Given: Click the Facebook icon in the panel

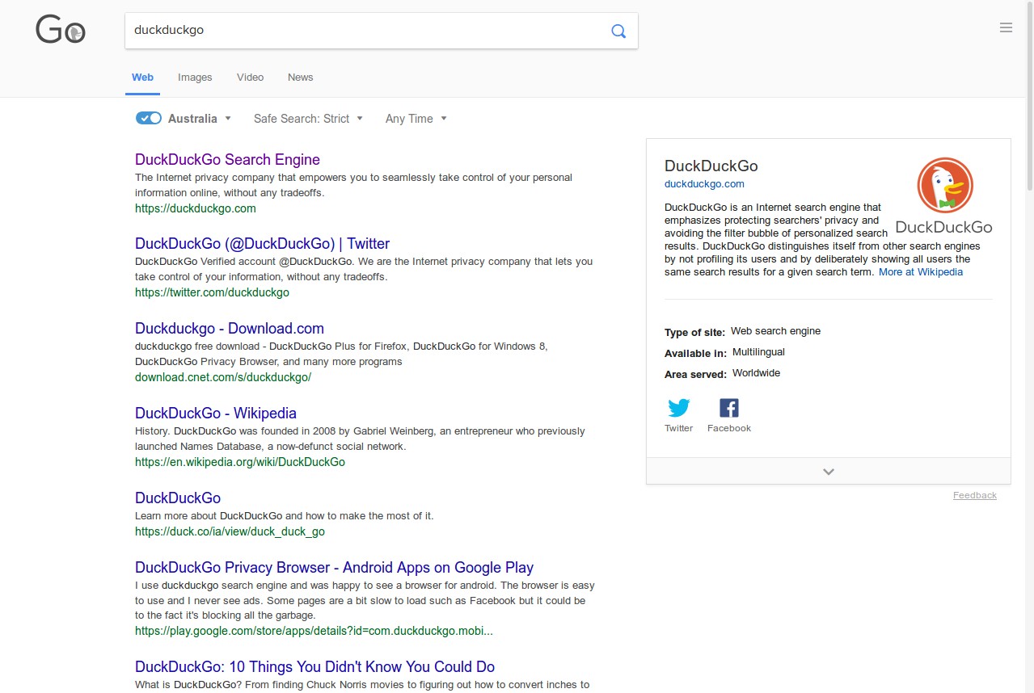Looking at the screenshot, I should (x=728, y=407).
